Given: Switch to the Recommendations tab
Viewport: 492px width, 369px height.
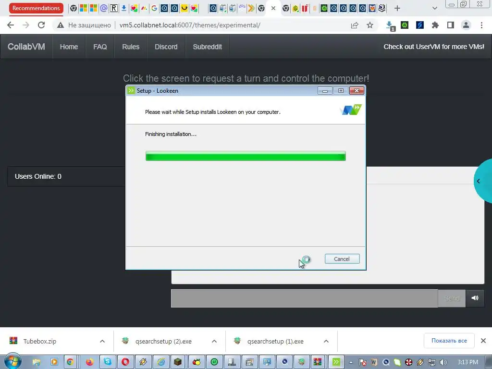Looking at the screenshot, I should [36, 8].
